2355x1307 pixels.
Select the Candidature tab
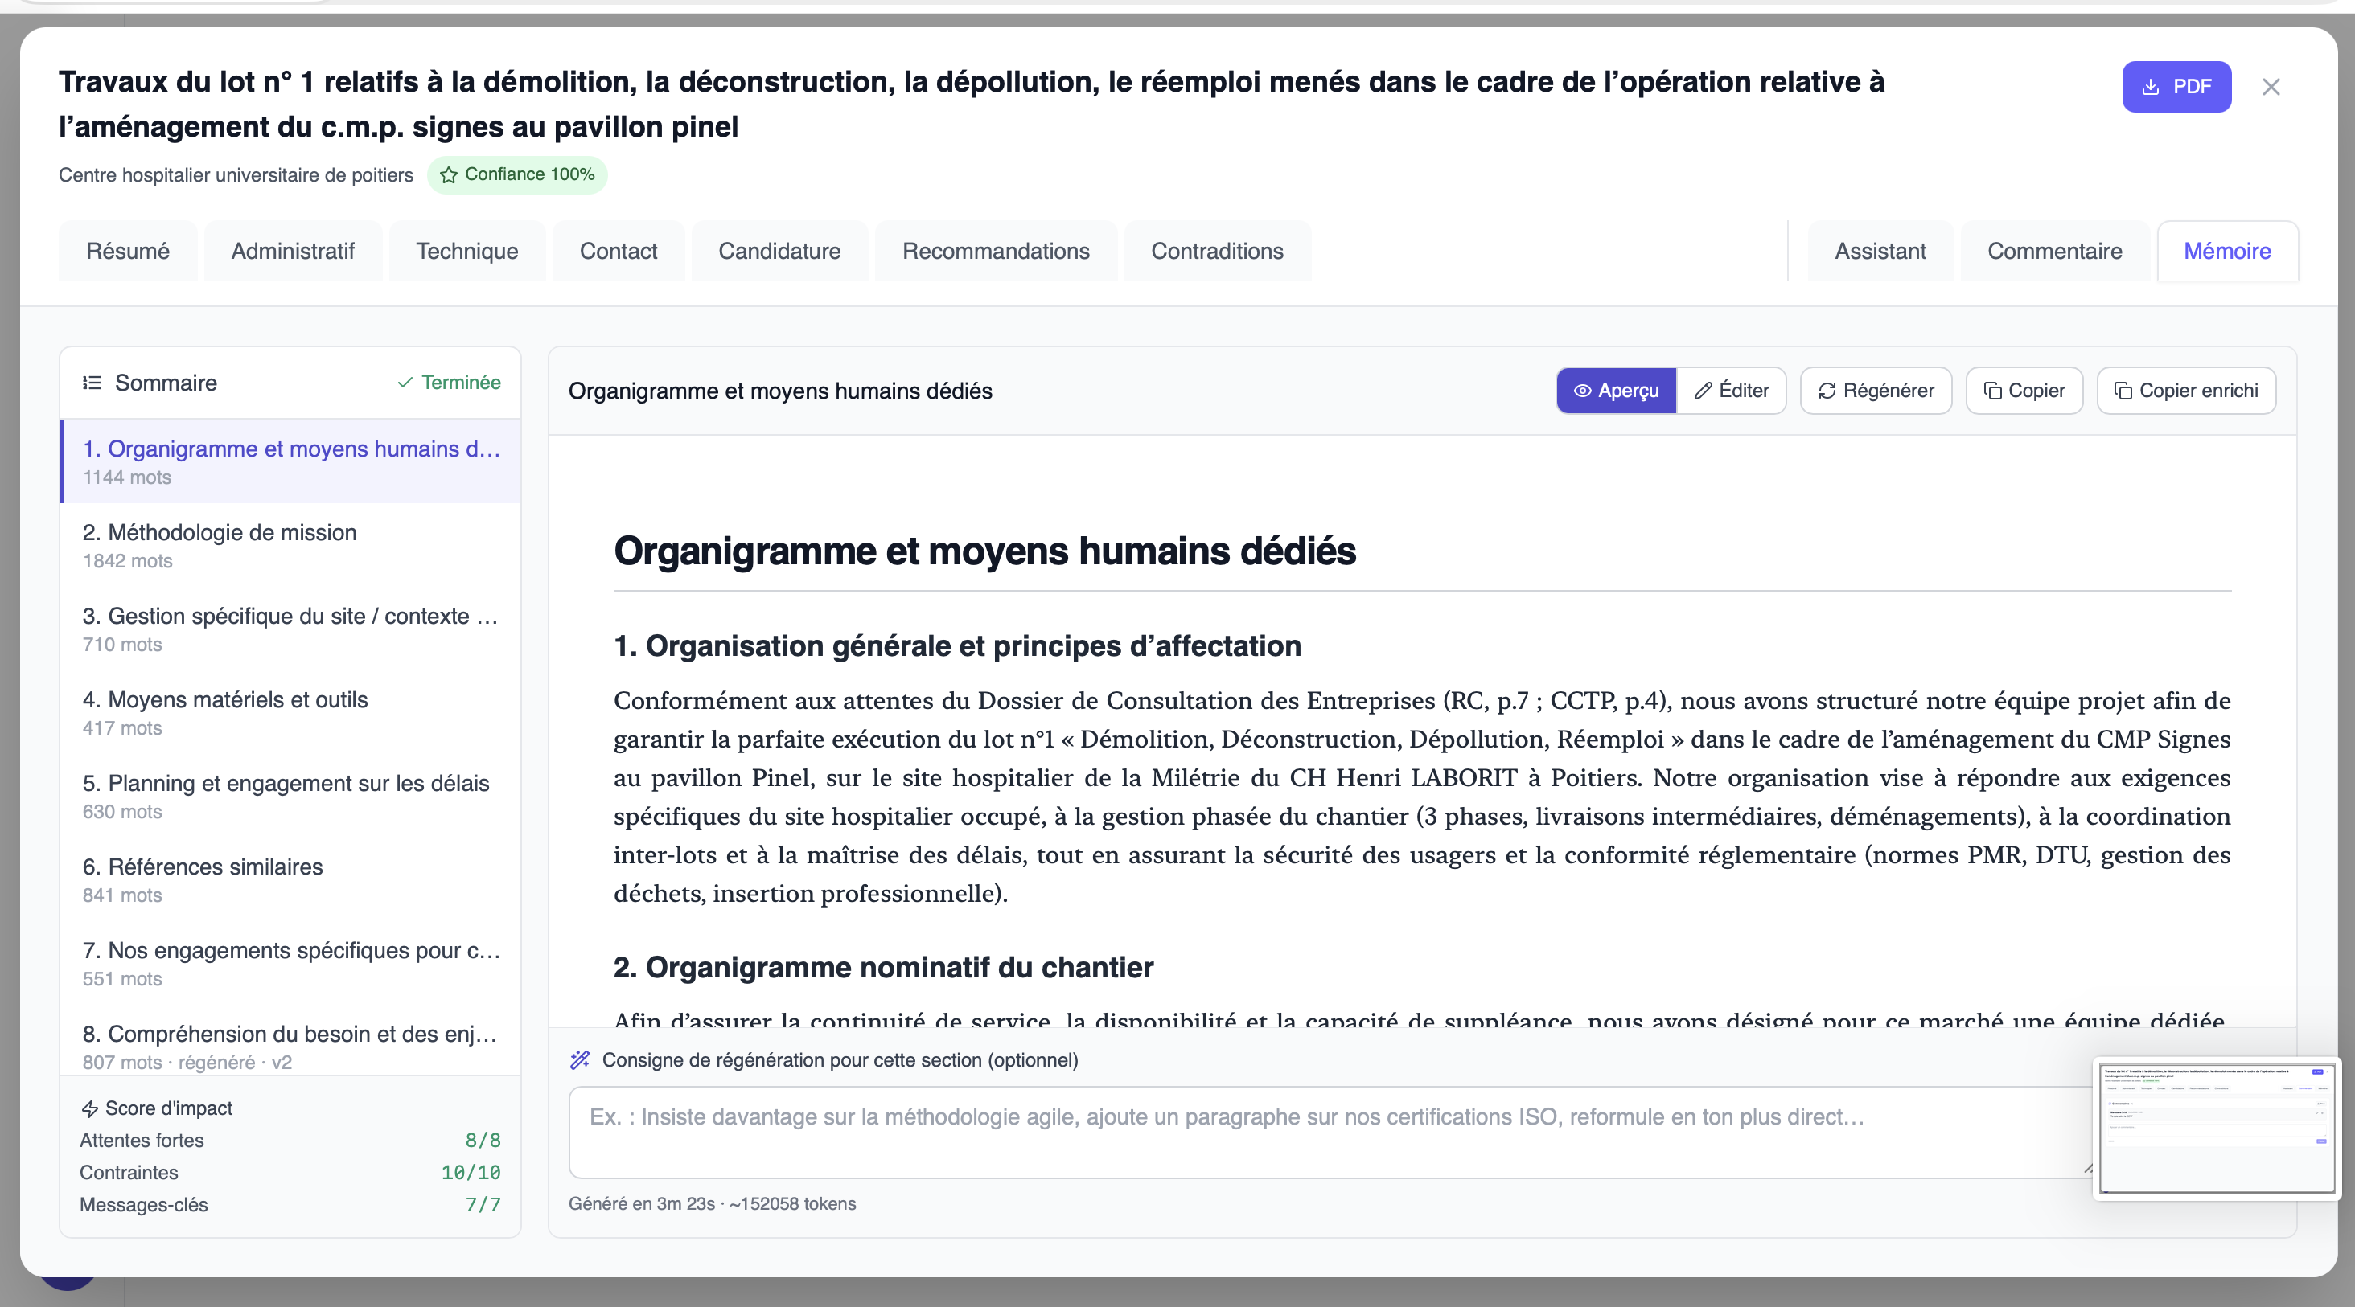pos(779,251)
